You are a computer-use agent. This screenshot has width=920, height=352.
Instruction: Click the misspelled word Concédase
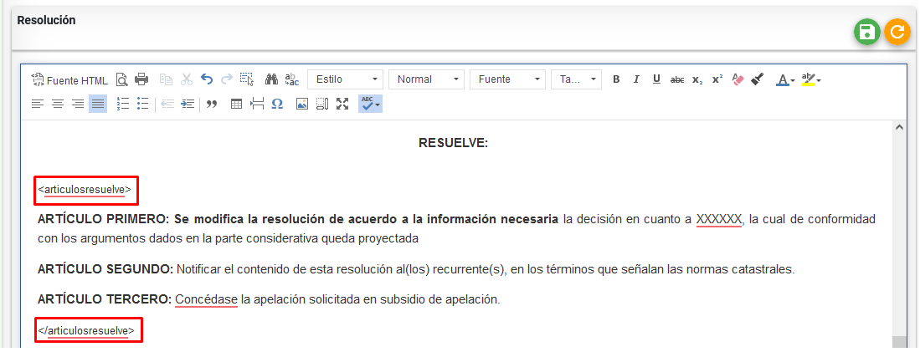pyautogui.click(x=206, y=299)
